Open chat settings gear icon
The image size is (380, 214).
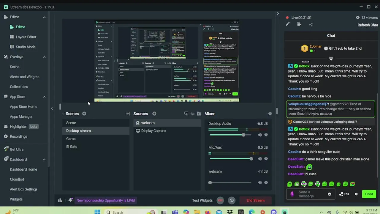(x=356, y=194)
